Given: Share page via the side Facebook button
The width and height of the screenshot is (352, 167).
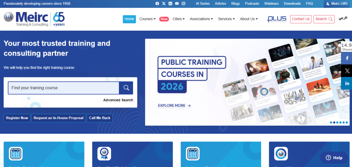Looking at the screenshot, I should click(x=347, y=58).
